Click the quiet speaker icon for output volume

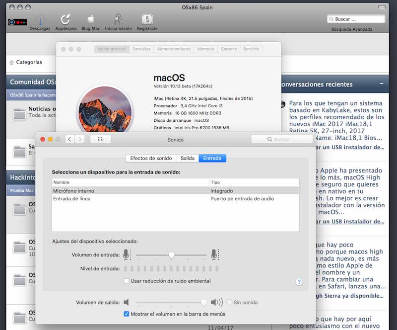[x=126, y=302]
